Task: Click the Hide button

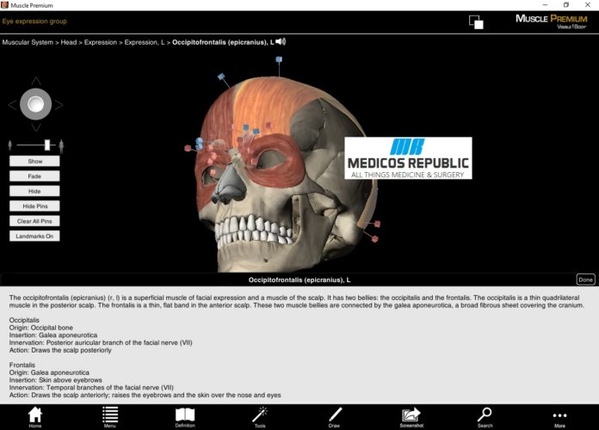Action: click(34, 191)
